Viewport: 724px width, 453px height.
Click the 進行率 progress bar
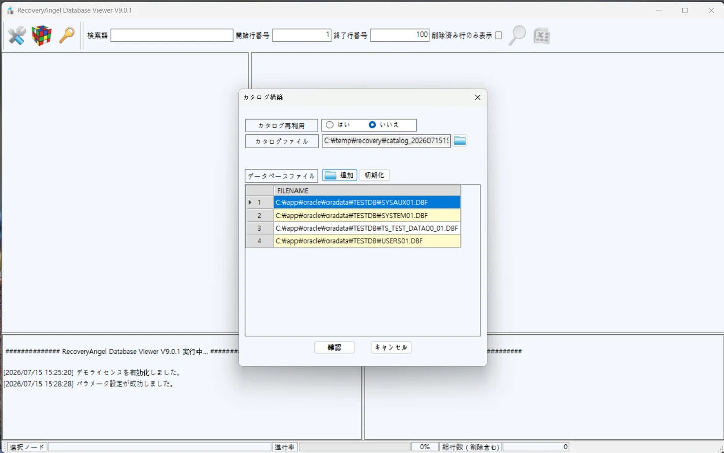(x=354, y=447)
